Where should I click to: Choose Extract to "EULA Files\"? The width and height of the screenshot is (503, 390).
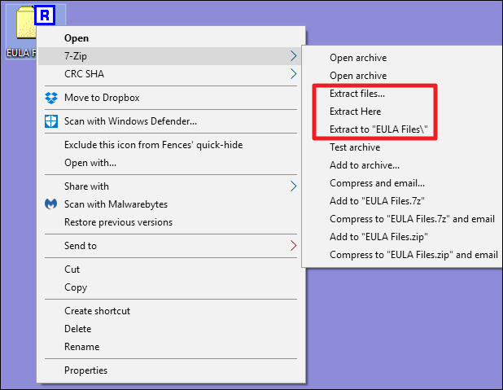378,129
